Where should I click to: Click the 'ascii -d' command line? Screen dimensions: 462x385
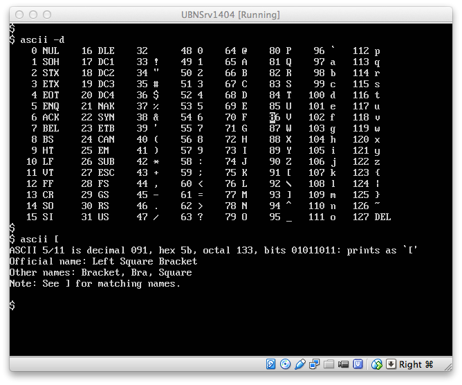click(x=42, y=40)
